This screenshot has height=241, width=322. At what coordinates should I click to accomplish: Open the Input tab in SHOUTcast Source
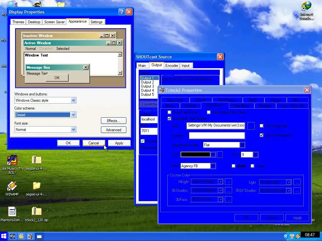pos(186,66)
